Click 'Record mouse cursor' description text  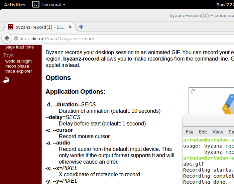(84, 136)
